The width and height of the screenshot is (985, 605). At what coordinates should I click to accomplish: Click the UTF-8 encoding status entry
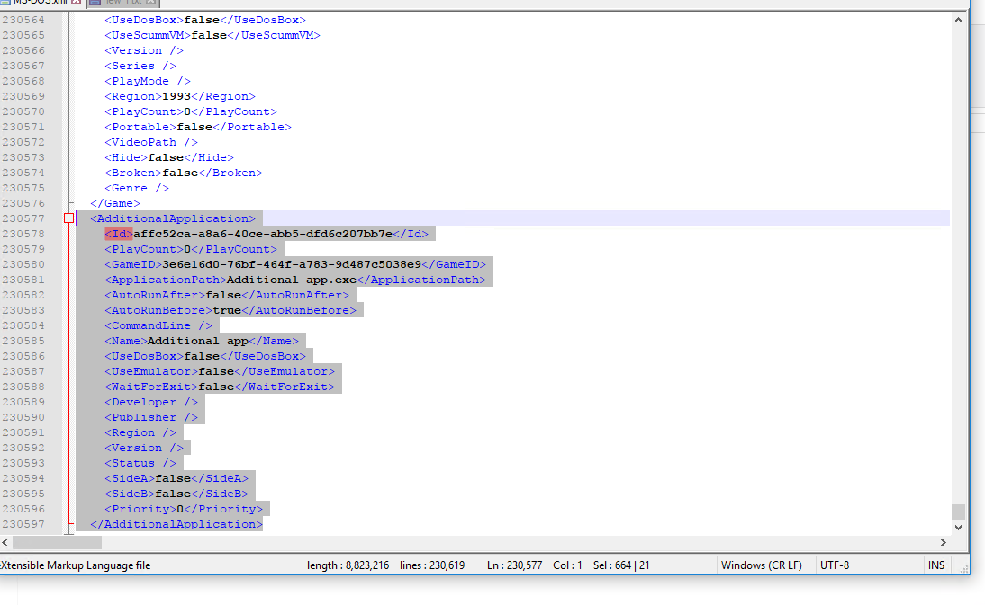(x=835, y=565)
